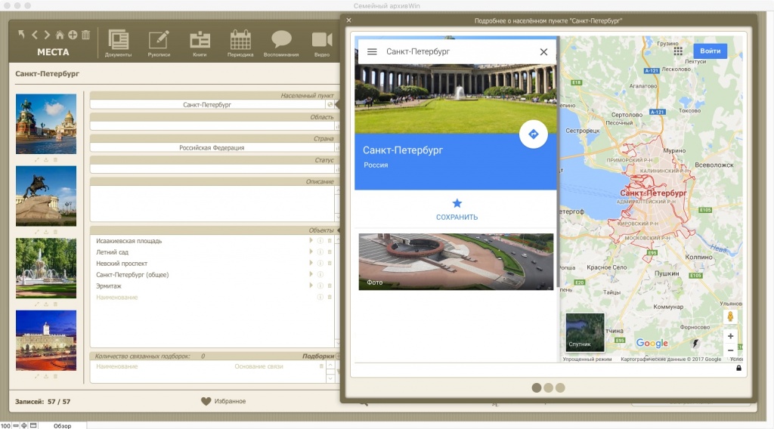Open the Google Maps hamburger menu
Screen dimensions: 774x429
click(372, 51)
